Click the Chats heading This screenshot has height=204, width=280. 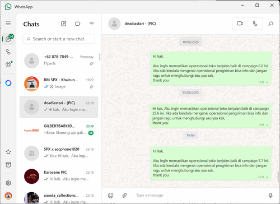[31, 24]
